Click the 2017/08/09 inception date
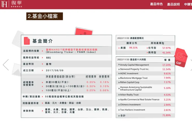 point(54,70)
